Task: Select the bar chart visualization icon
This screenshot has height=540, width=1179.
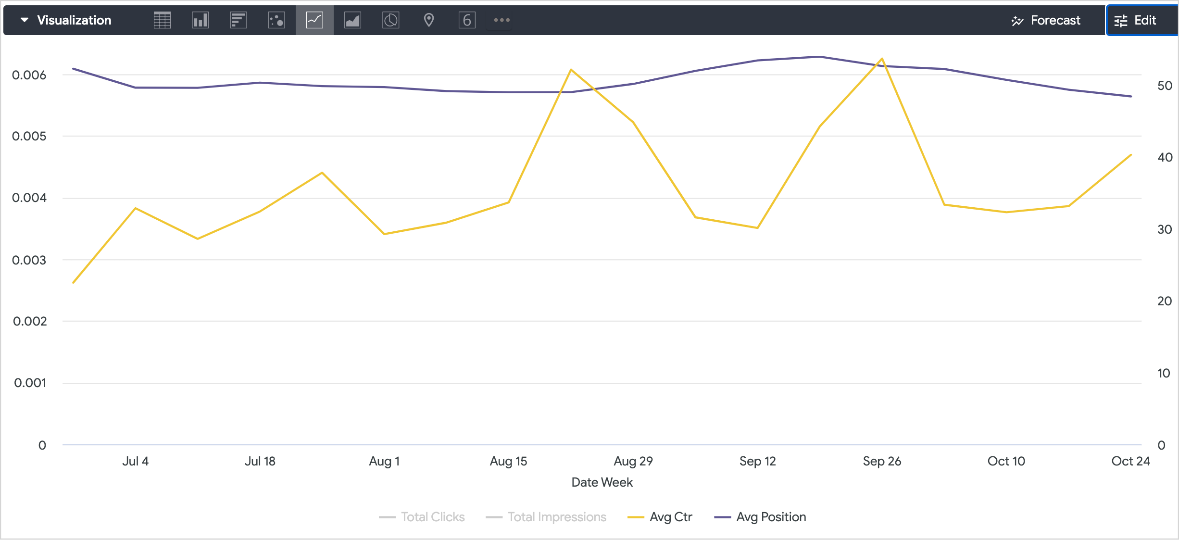Action: 238,20
